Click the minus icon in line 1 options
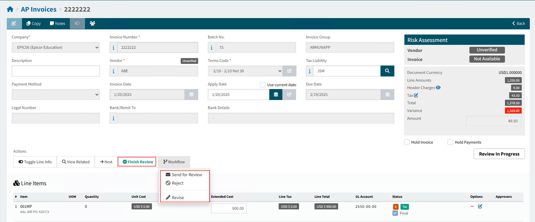The height and width of the screenshot is (222, 535). (472, 206)
